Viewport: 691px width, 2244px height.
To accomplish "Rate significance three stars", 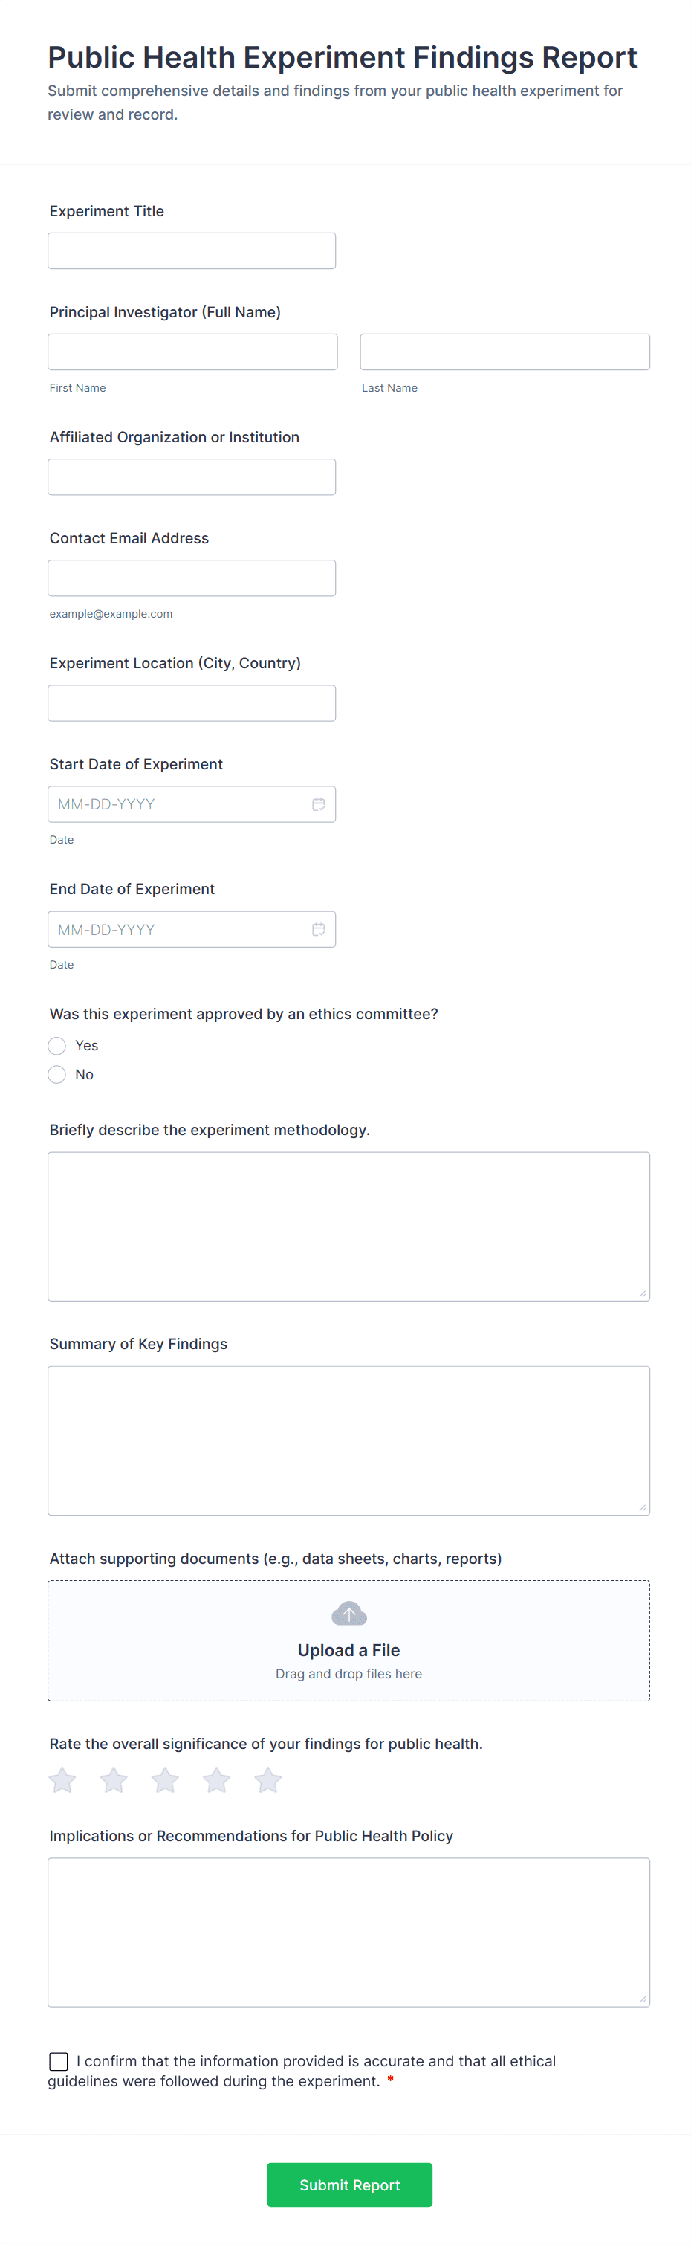I will click(x=166, y=1779).
